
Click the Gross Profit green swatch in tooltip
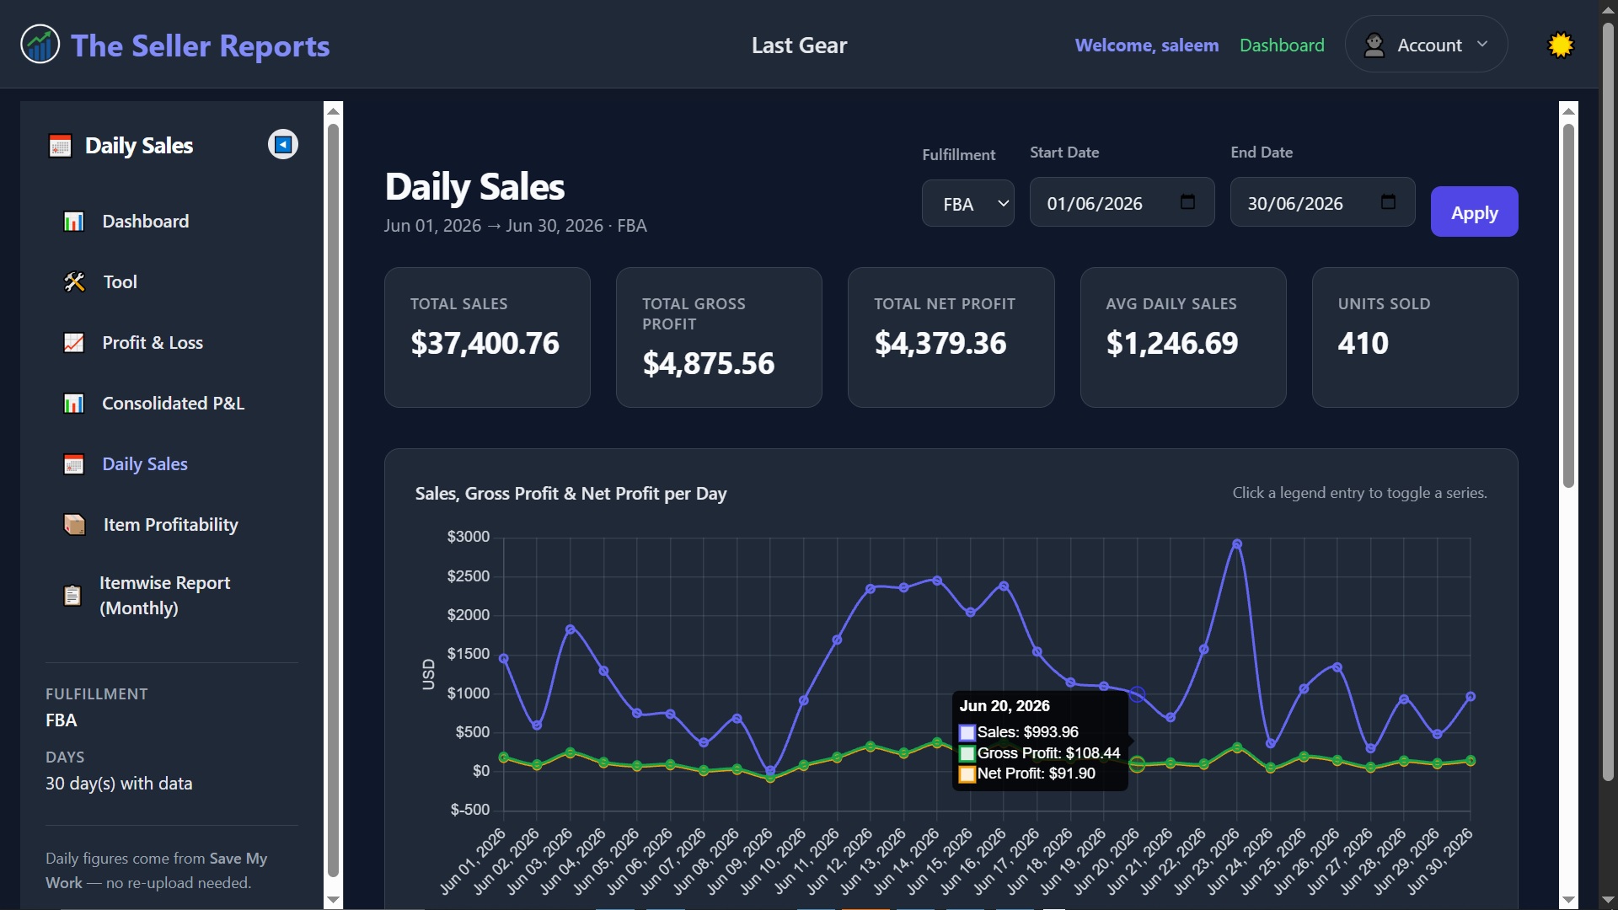point(967,753)
